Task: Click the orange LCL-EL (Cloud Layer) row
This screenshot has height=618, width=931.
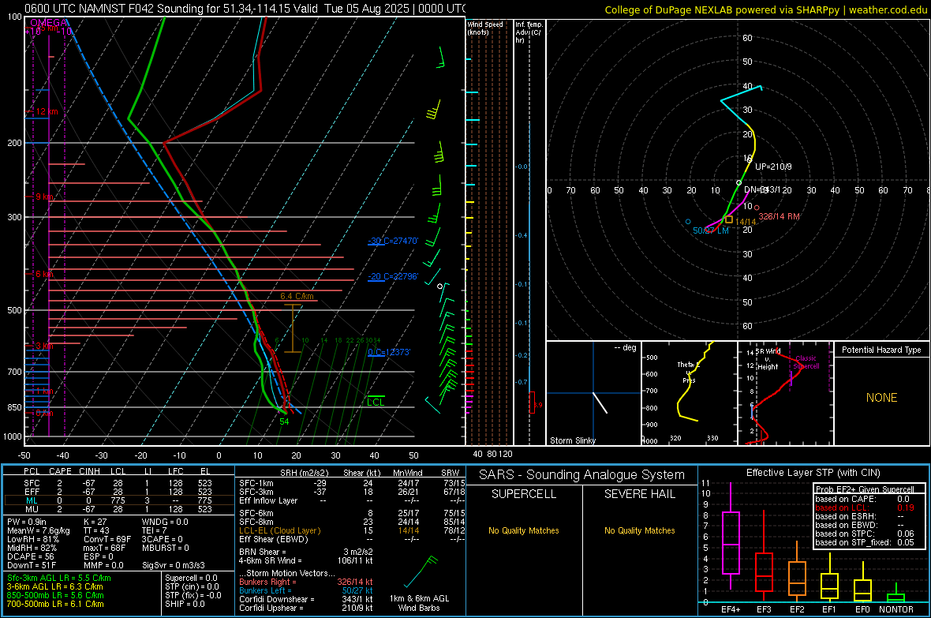Action: (352, 530)
